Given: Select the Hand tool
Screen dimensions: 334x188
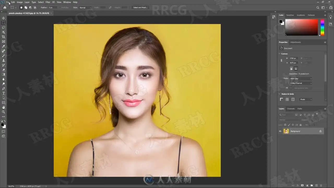Looking at the screenshot, I should (x=4, y=107).
